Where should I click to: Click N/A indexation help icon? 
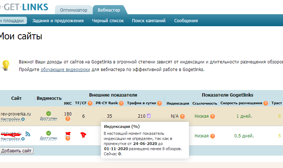[182, 116]
